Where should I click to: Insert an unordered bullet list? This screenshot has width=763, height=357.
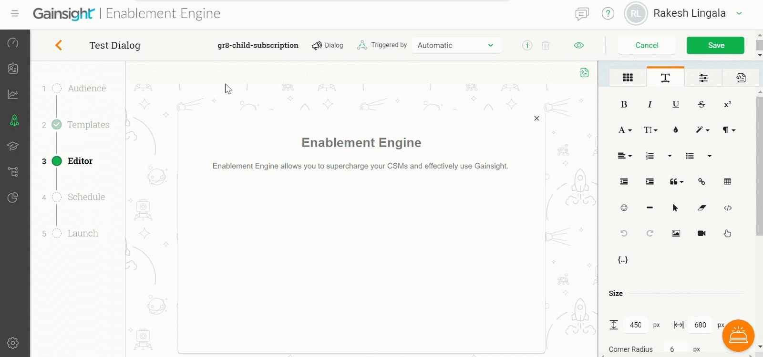pos(690,156)
